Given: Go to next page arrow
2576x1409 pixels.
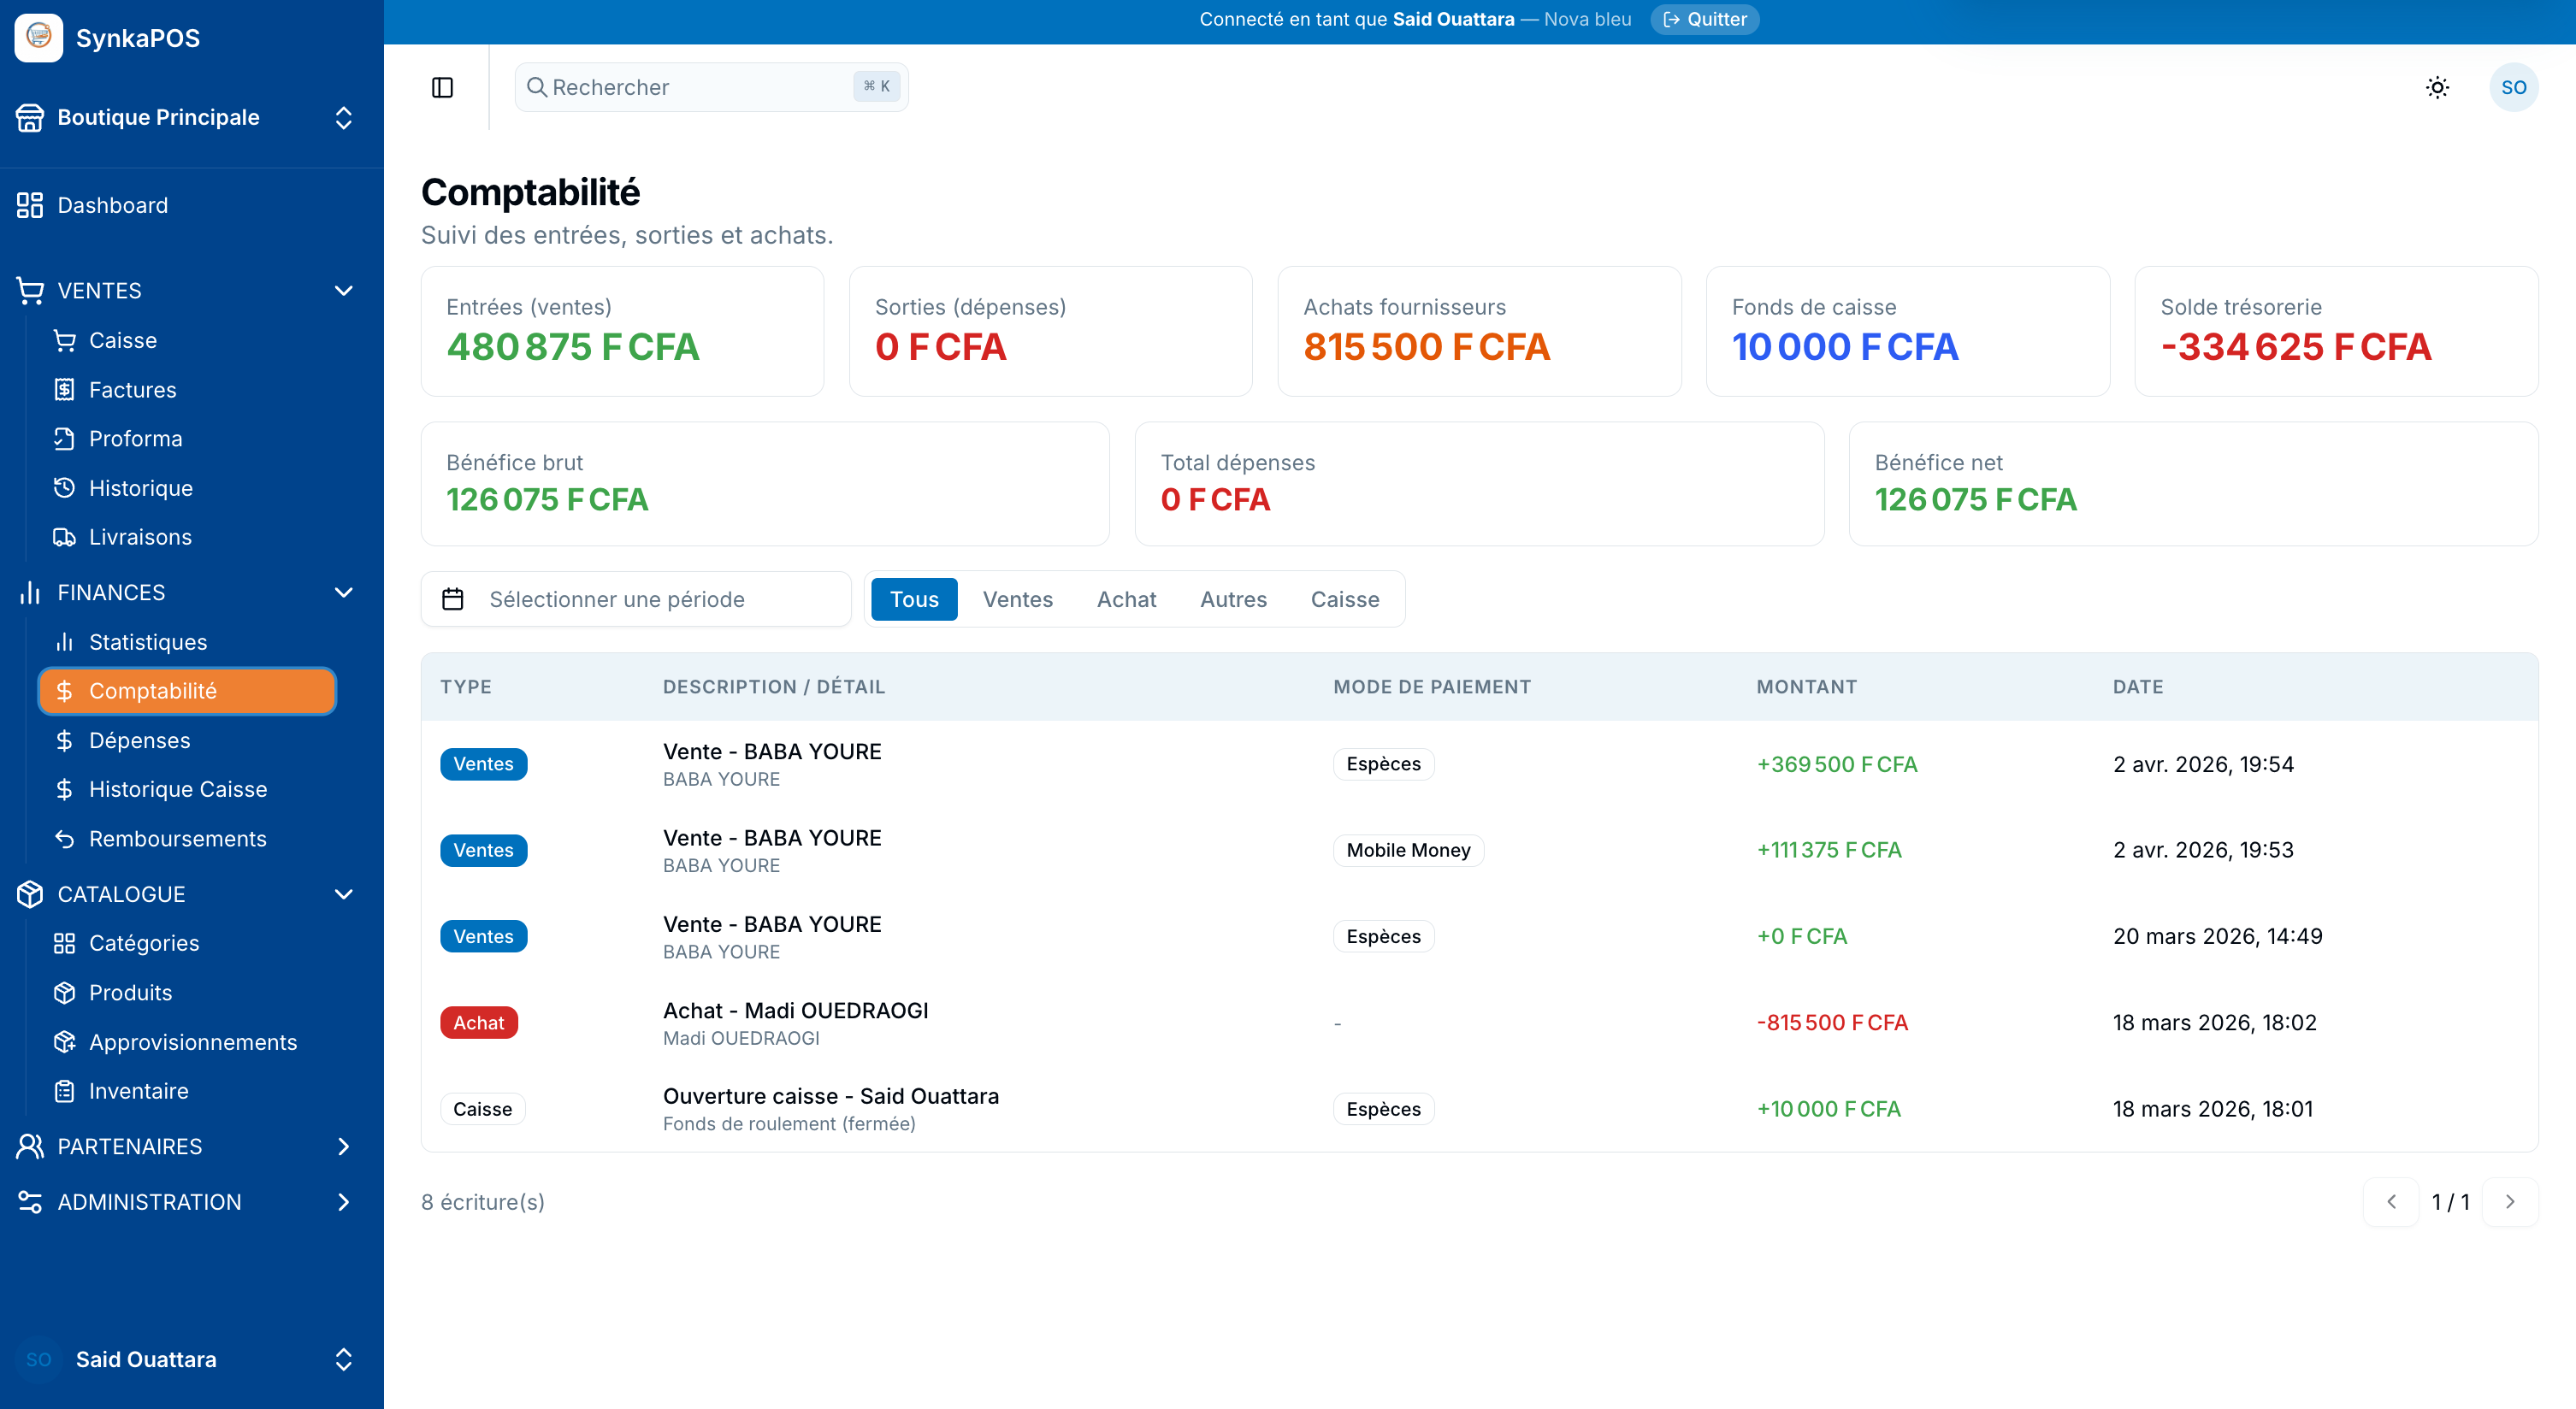Looking at the screenshot, I should pyautogui.click(x=2509, y=1202).
